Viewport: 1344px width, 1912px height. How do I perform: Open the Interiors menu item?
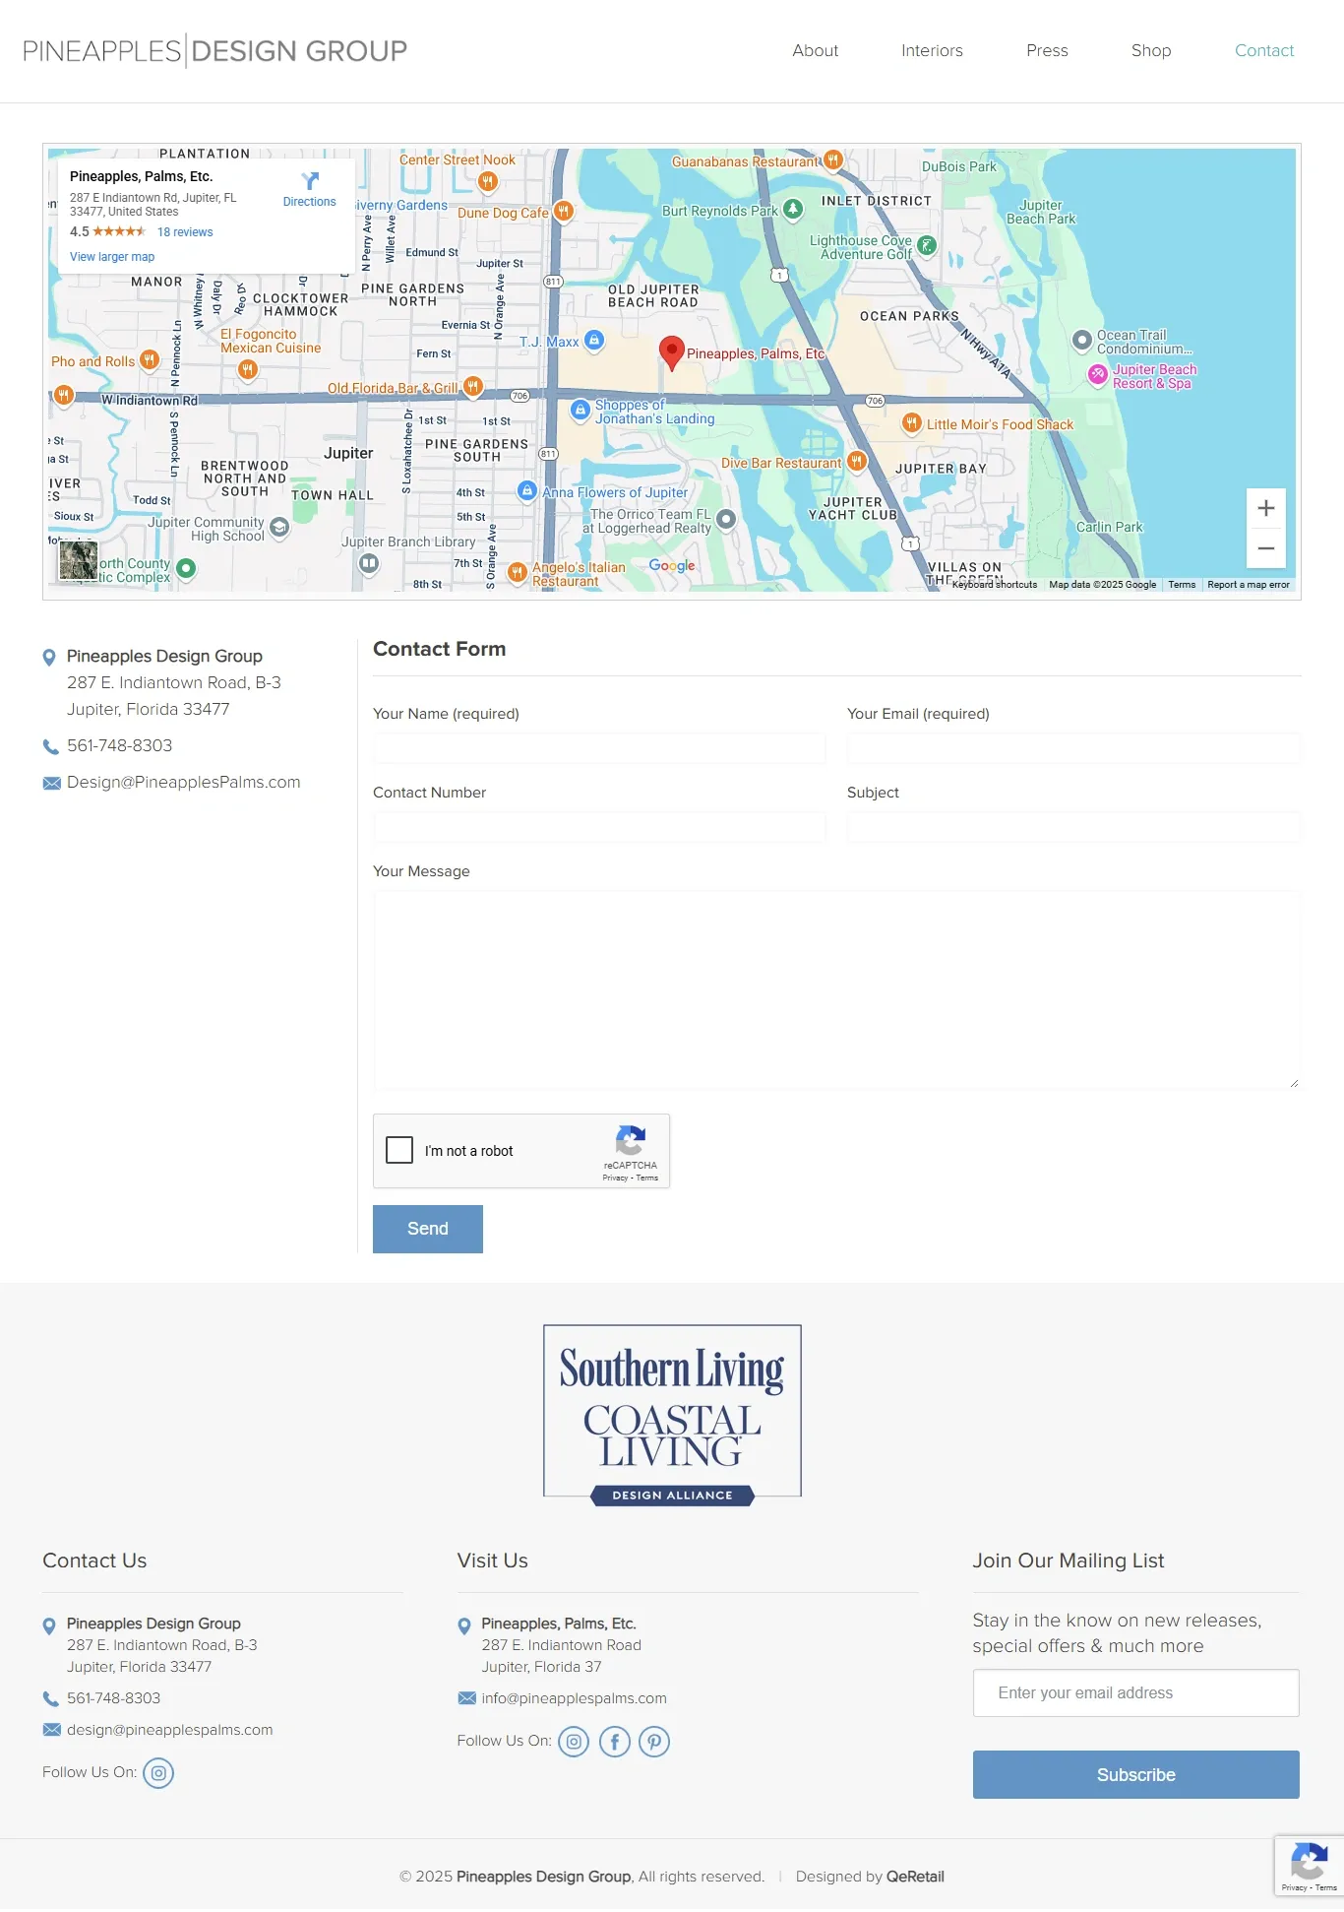click(932, 51)
